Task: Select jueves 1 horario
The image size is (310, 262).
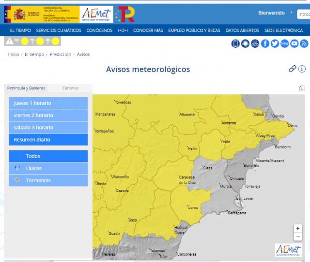Action: 48,103
